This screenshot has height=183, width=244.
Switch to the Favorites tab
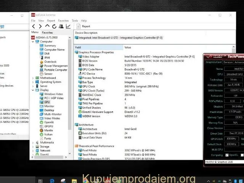pos(47,33)
